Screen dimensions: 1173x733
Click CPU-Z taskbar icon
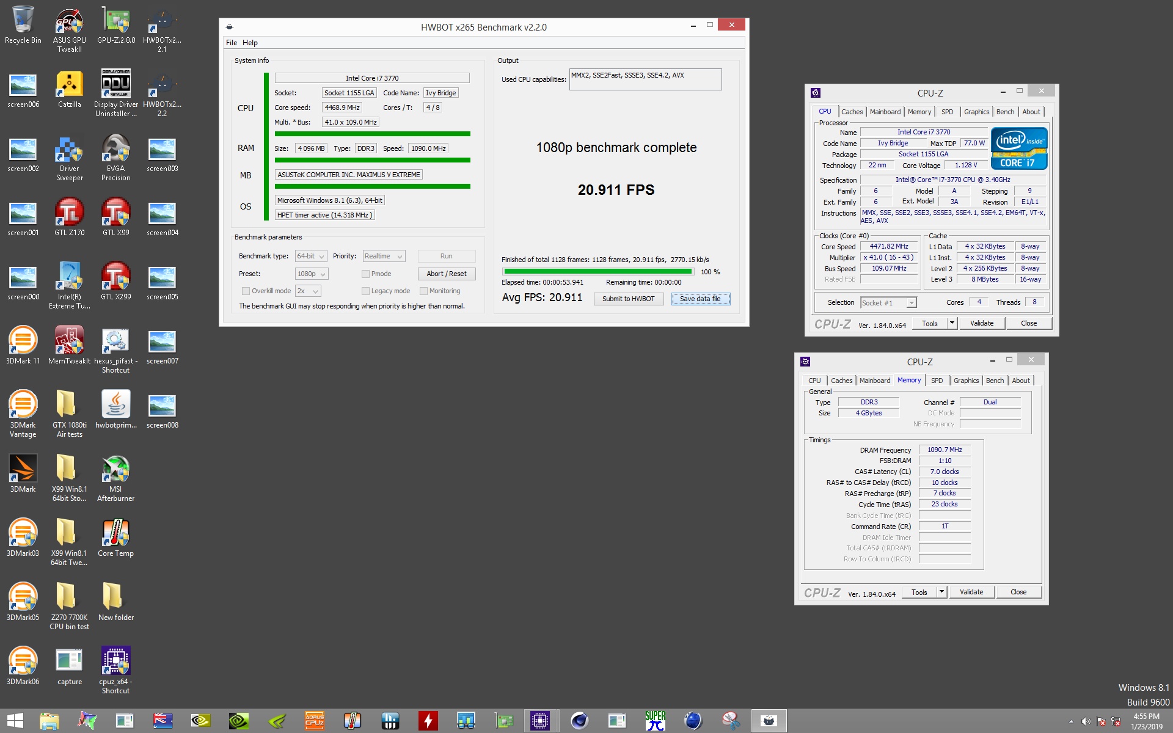click(540, 721)
